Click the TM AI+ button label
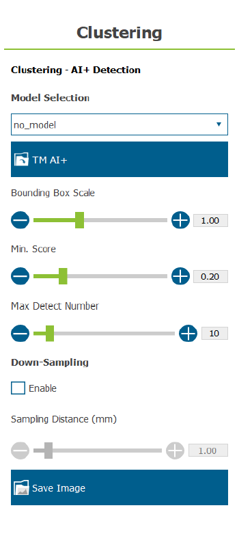Screen dimensions: 252x536 coord(50,160)
